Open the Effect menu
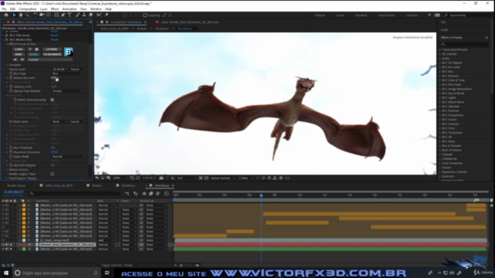The image size is (495, 278). (55, 9)
